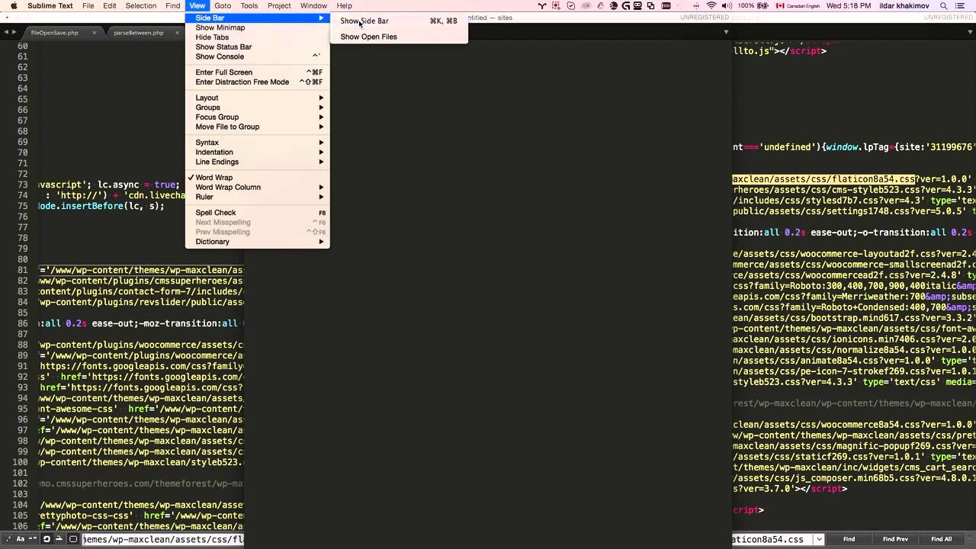
Task: Open the Notification Center icon
Action: coord(960,5)
